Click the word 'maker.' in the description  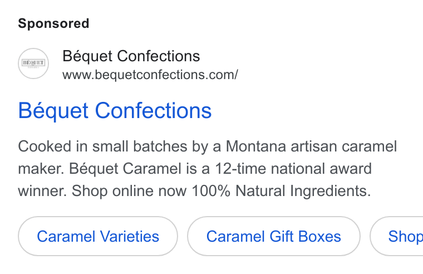(41, 169)
